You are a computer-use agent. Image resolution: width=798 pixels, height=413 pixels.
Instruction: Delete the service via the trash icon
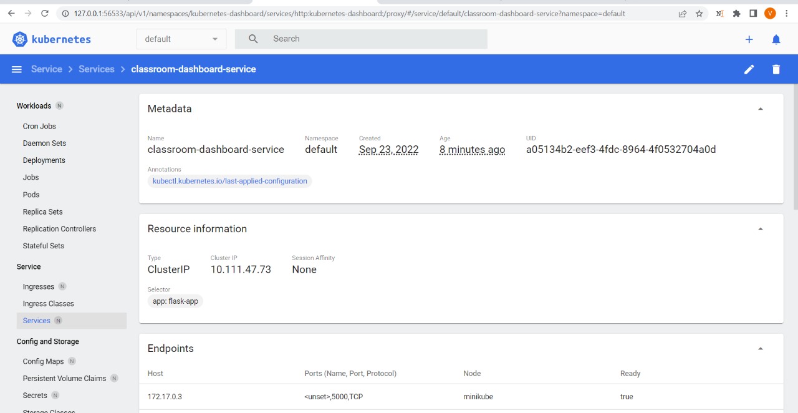click(776, 69)
